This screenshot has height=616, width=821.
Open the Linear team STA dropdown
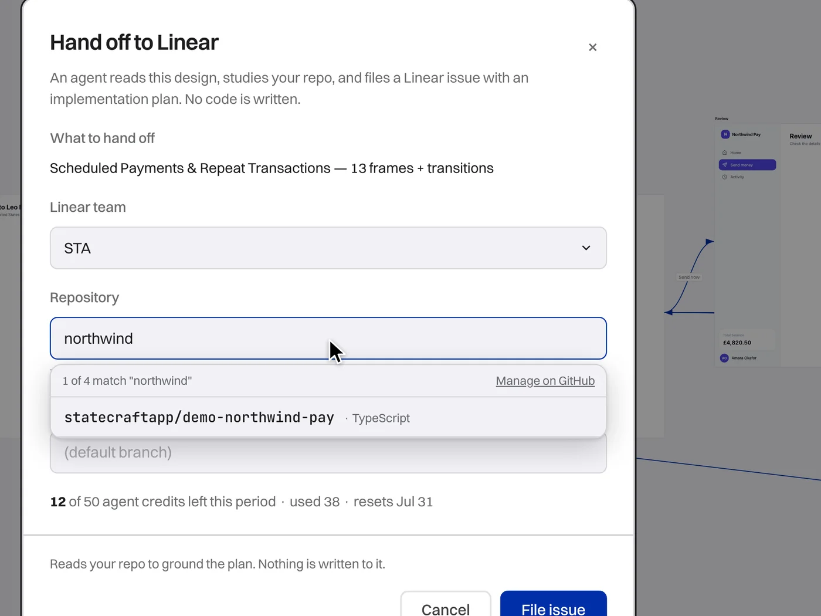[x=328, y=248]
